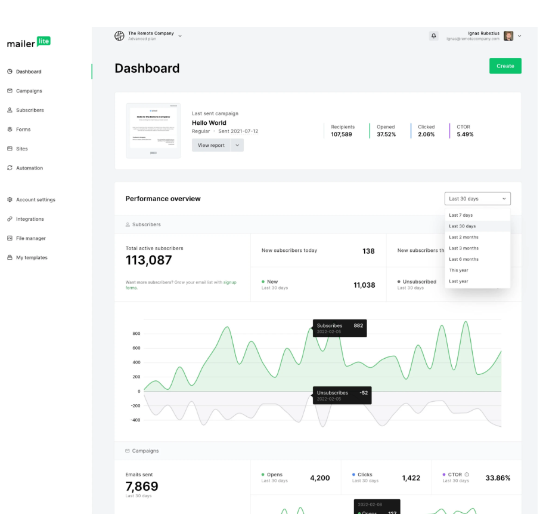The image size is (543, 514).
Task: Select Last 2 months option
Action: (x=477, y=237)
